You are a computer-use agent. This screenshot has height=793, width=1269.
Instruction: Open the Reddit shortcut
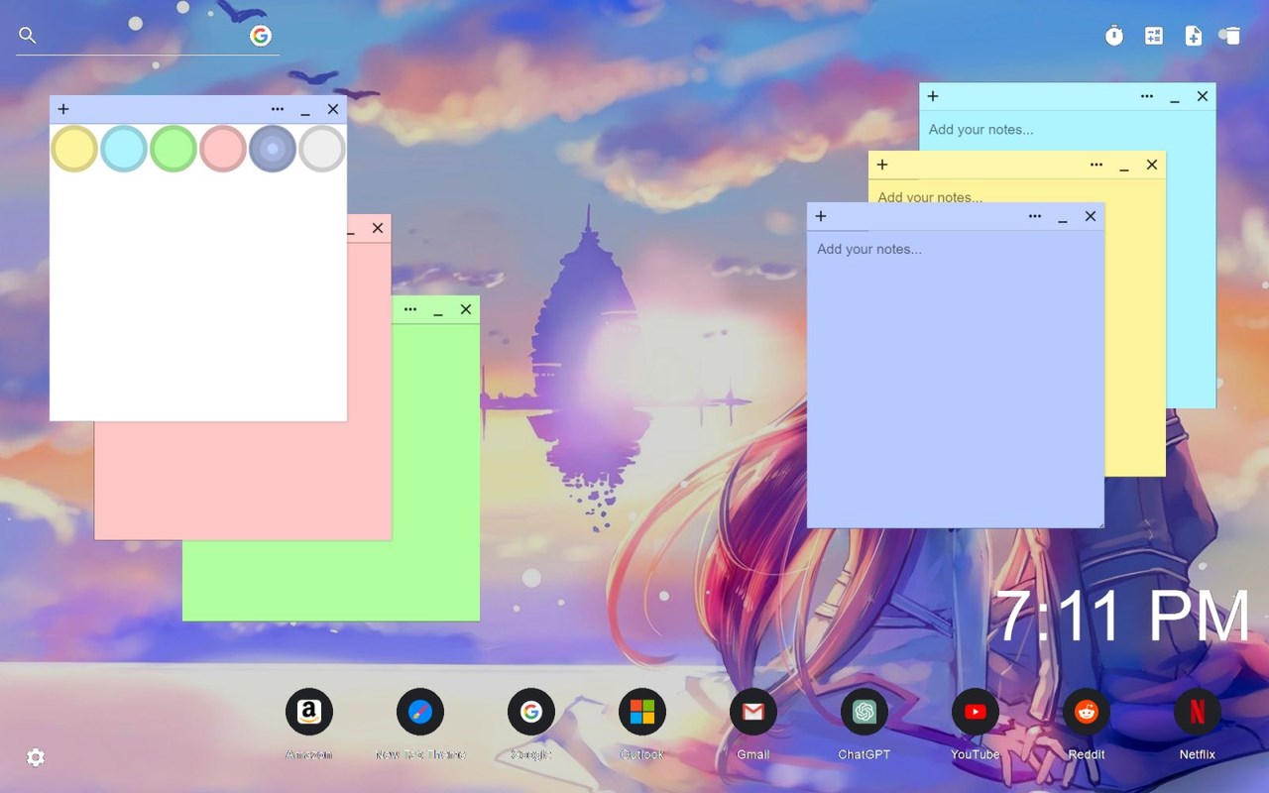[1087, 712]
